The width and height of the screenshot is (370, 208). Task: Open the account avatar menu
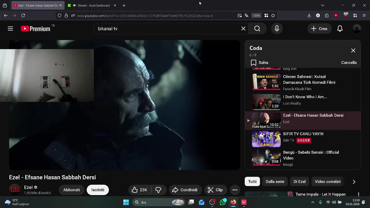coord(357,29)
